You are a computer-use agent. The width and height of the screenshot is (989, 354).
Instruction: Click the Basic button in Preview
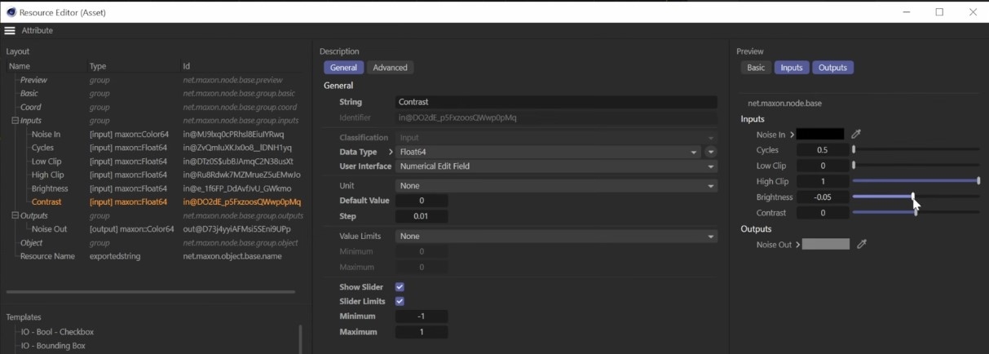[x=756, y=68]
